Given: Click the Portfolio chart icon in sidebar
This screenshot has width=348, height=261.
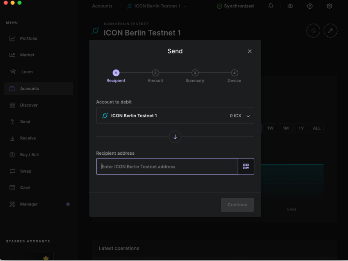Looking at the screenshot, I should click(x=13, y=38).
